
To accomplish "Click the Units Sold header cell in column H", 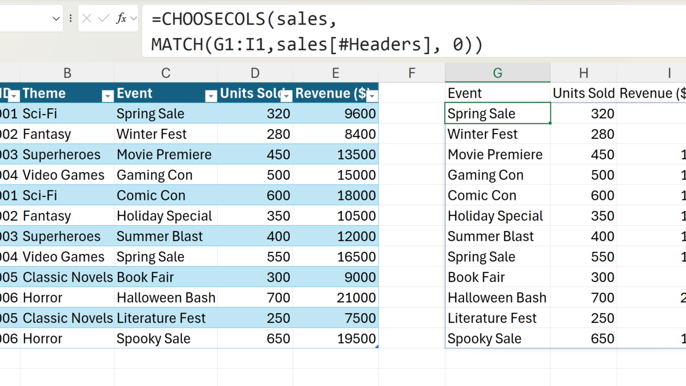I will click(x=583, y=93).
